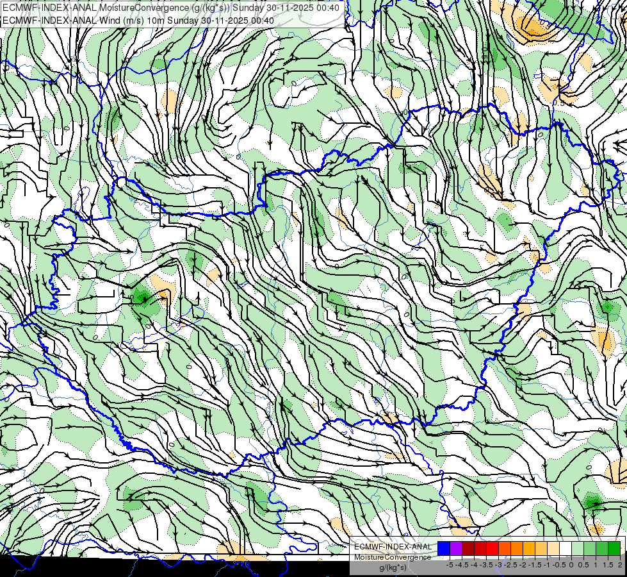Select the darkest green legend swatch
This screenshot has width=627, height=577.
coord(614,548)
